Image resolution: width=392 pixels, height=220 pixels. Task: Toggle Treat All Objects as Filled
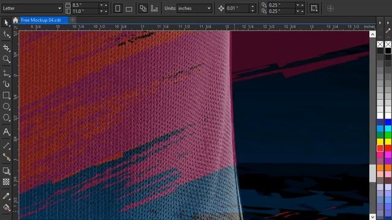tap(314, 8)
